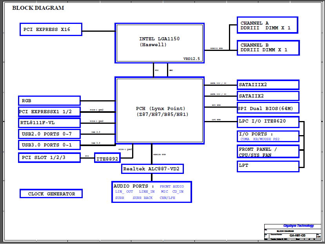This screenshot has height=244, width=325.
Task: Click the 'KB/MOUSE PS2' port label
Action: [x=266, y=139]
